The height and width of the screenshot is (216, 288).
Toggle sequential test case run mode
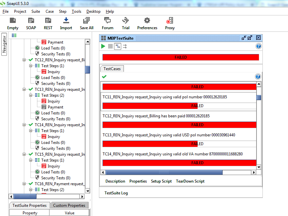[x=117, y=47]
